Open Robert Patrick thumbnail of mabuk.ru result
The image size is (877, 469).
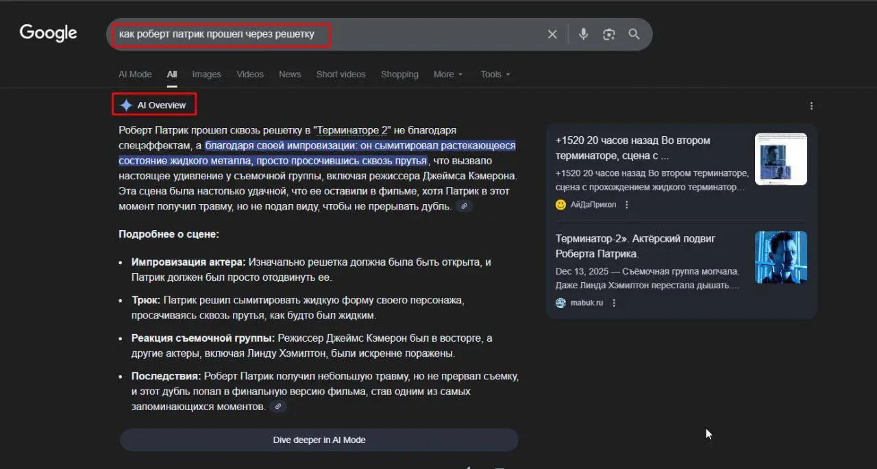(781, 257)
